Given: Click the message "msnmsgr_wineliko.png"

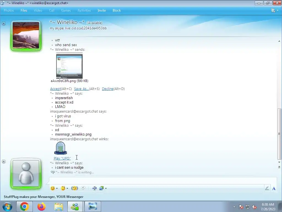Looking at the screenshot, I should pos(73,134).
